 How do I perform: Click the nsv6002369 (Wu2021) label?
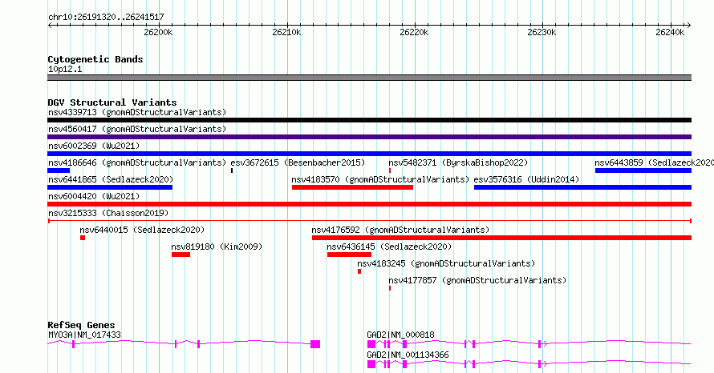click(x=94, y=146)
